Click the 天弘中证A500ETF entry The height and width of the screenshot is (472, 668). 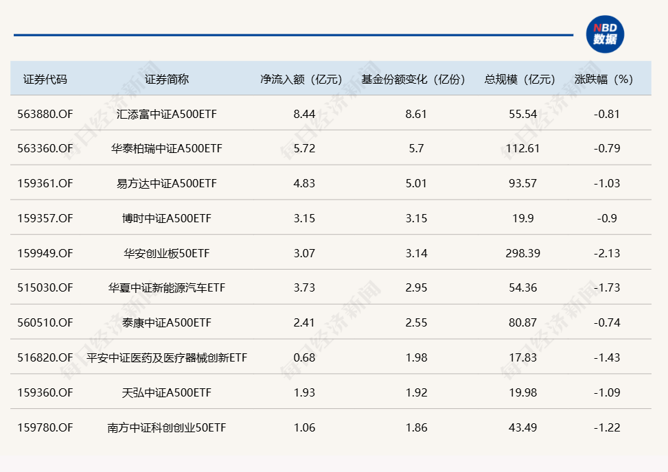coord(168,392)
